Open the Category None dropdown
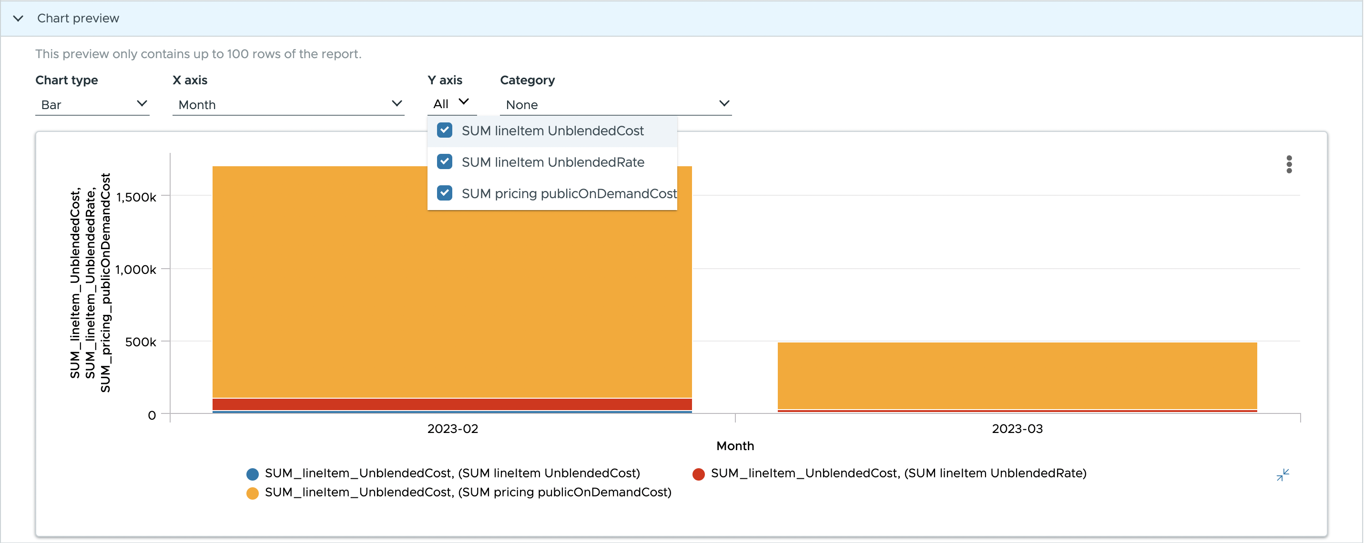 coord(614,103)
